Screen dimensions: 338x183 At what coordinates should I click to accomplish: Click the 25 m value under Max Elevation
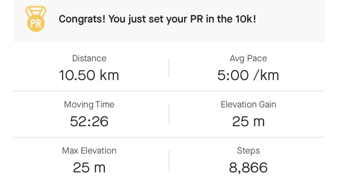pos(89,167)
